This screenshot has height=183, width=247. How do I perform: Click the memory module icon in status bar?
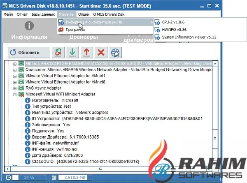click(x=54, y=178)
